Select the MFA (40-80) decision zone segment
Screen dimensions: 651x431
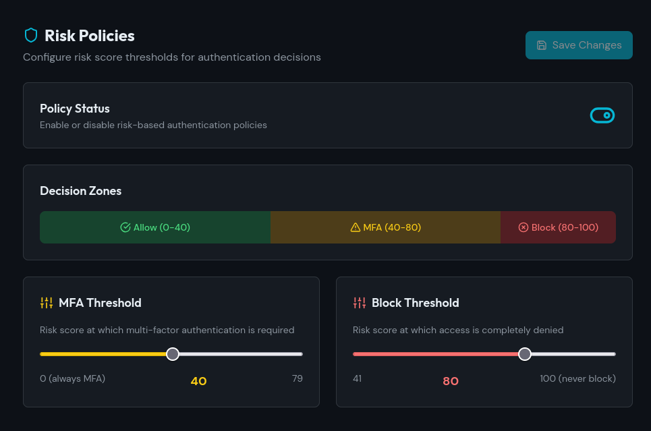[385, 227]
